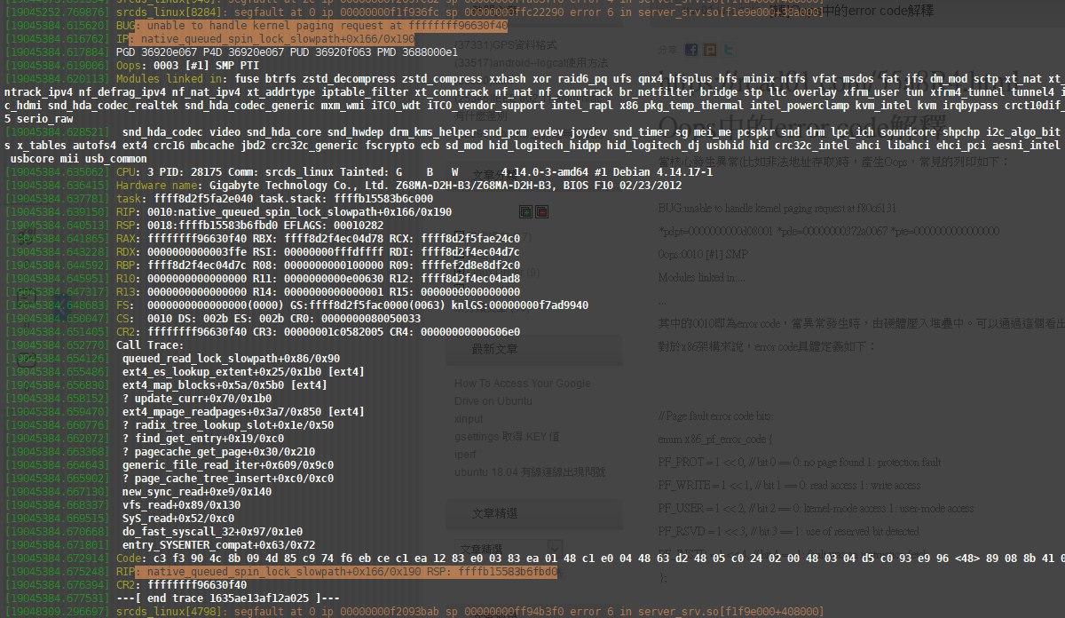
Task: Open the 'iperf' article link
Action: [x=465, y=454]
